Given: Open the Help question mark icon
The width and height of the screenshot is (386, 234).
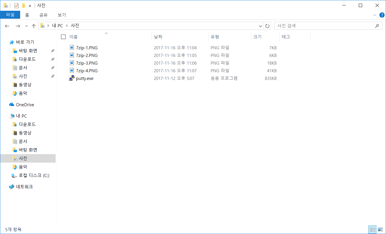Looking at the screenshot, I should pos(381,15).
